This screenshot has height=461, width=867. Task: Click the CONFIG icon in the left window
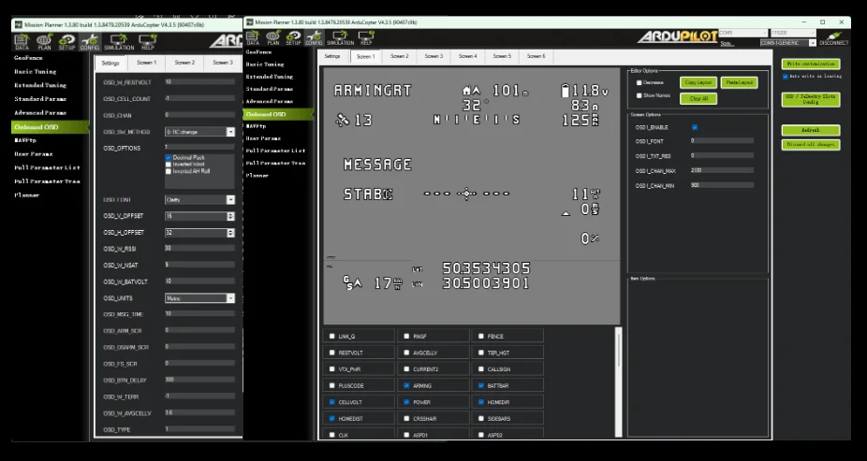90,42
